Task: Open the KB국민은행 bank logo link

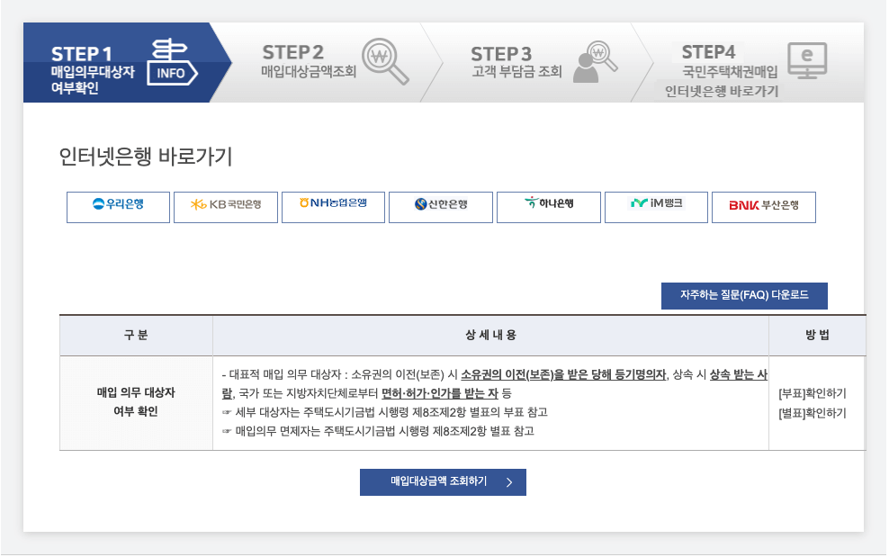Action: click(x=226, y=207)
